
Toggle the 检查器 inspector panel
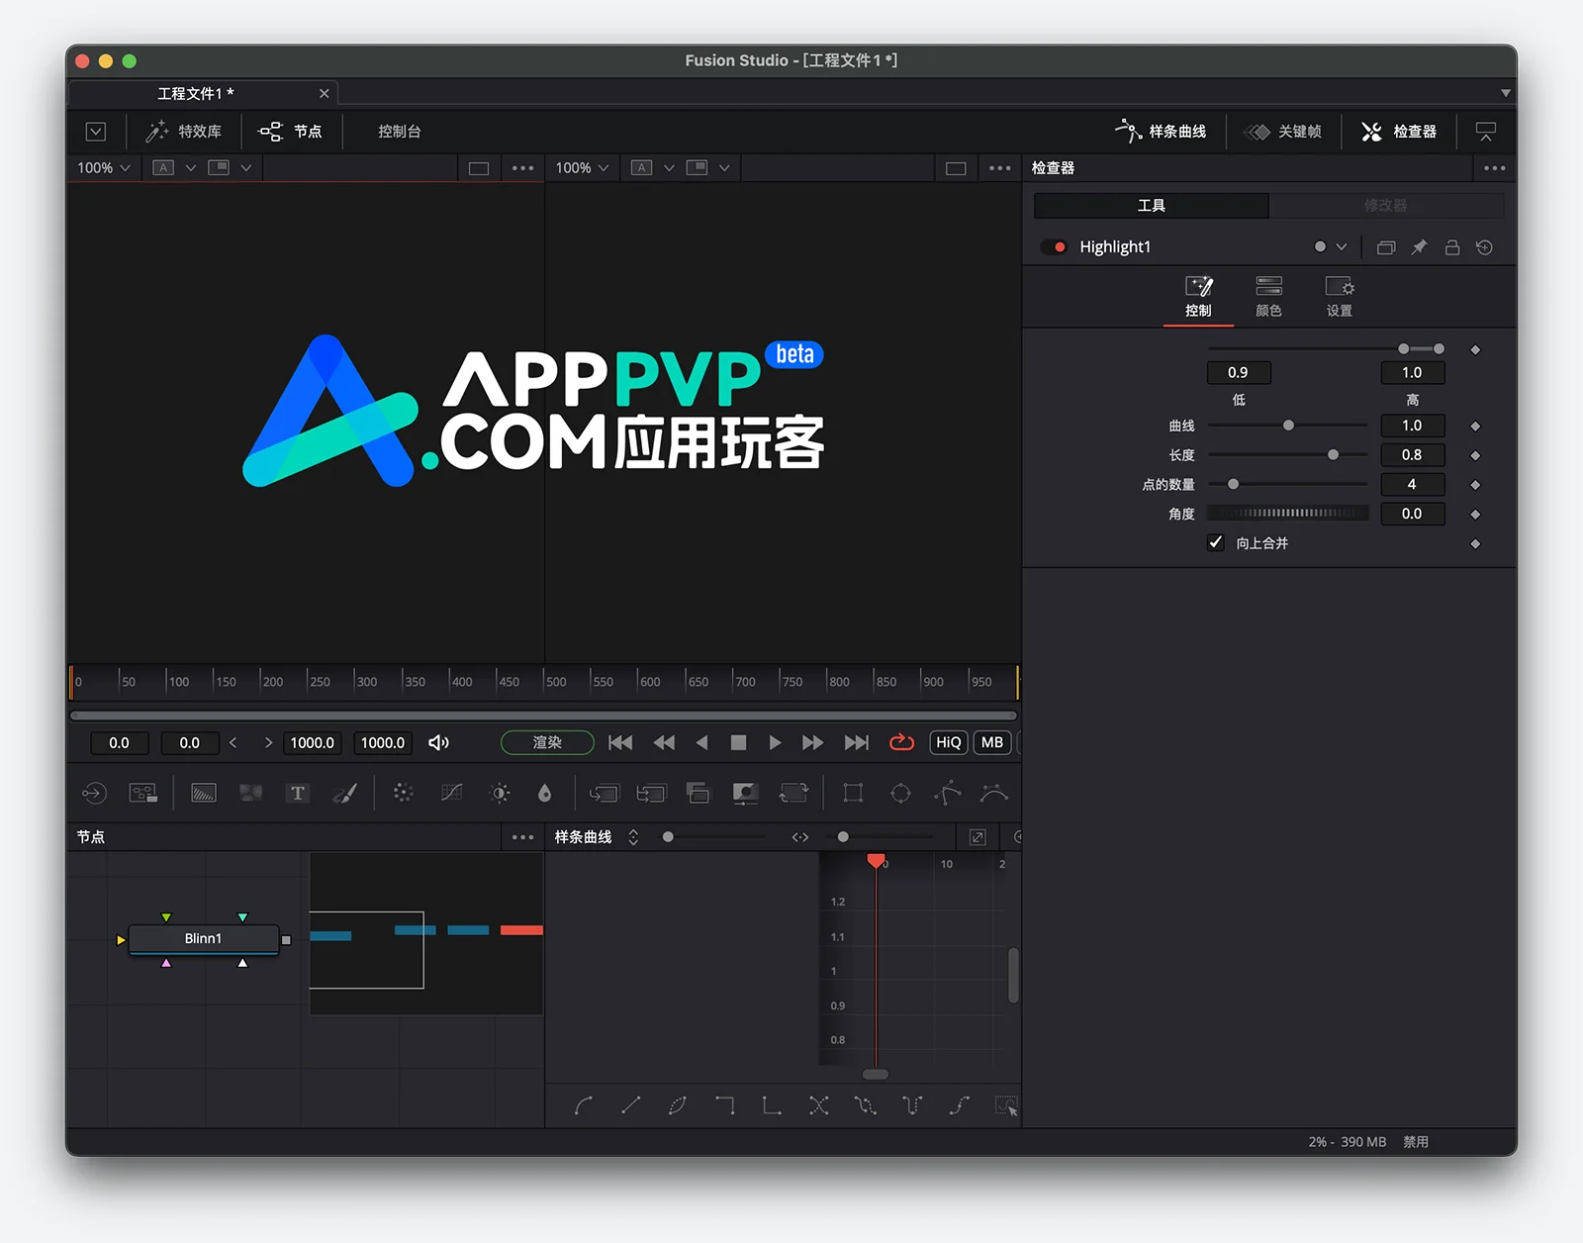(x=1399, y=132)
